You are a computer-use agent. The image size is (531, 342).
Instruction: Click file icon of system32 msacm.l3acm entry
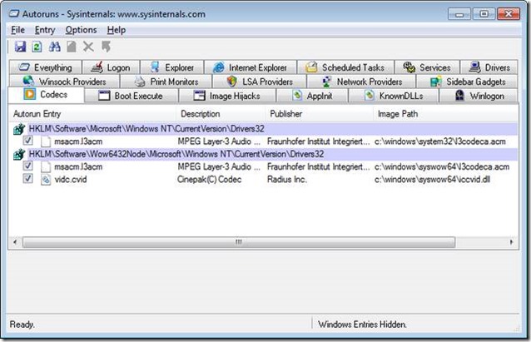[x=46, y=141]
